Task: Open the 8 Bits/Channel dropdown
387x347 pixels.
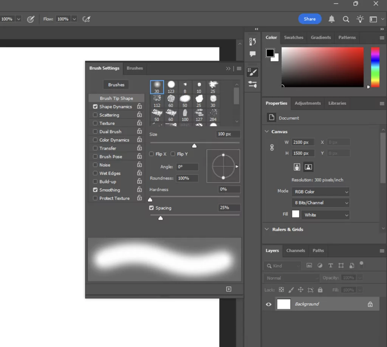Action: click(320, 203)
